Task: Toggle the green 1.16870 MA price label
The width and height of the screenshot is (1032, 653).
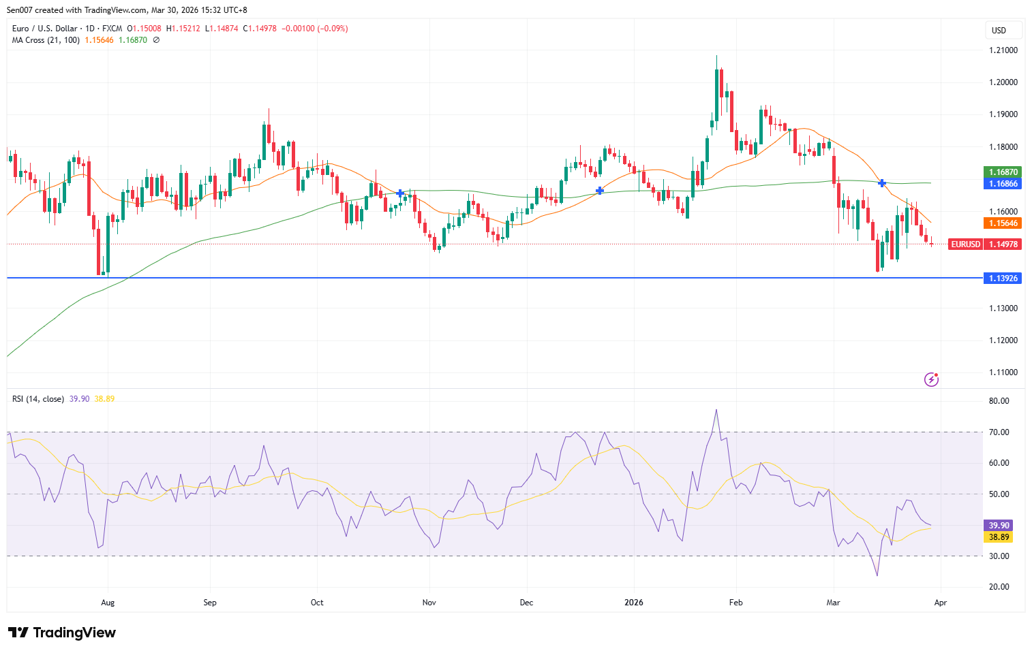Action: click(1002, 172)
